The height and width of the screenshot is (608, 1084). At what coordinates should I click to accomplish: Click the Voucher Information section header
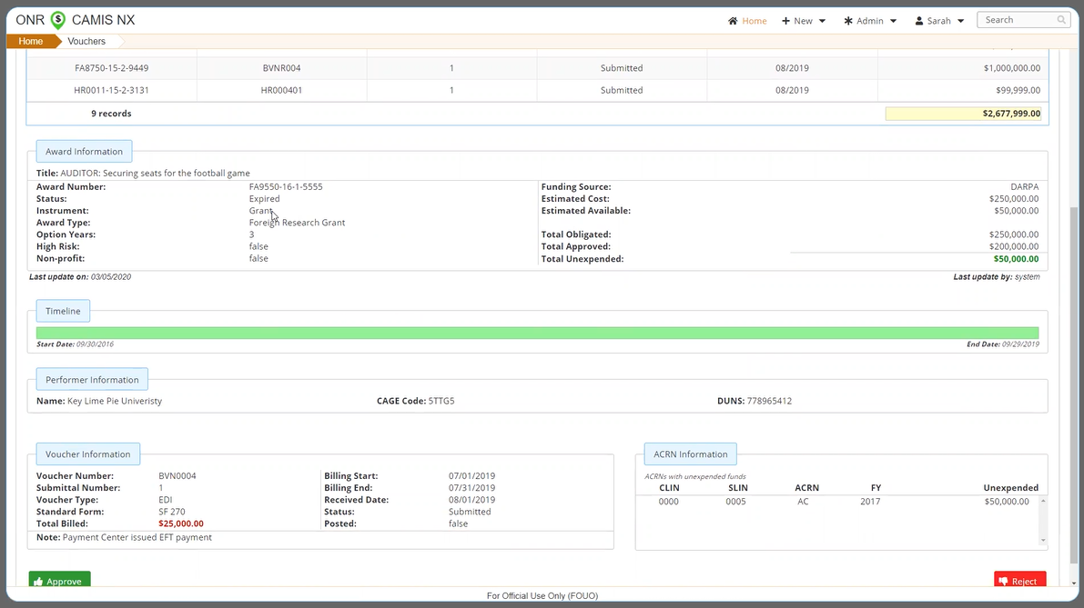click(87, 454)
